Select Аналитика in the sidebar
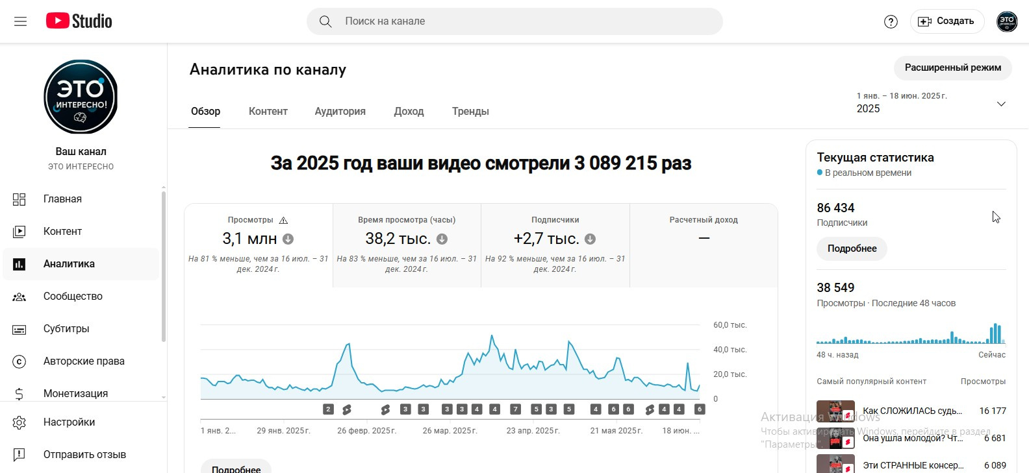This screenshot has height=473, width=1029. [81, 264]
